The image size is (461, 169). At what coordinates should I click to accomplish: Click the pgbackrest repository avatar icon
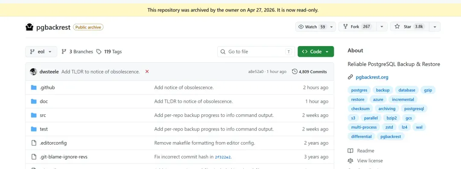29,27
